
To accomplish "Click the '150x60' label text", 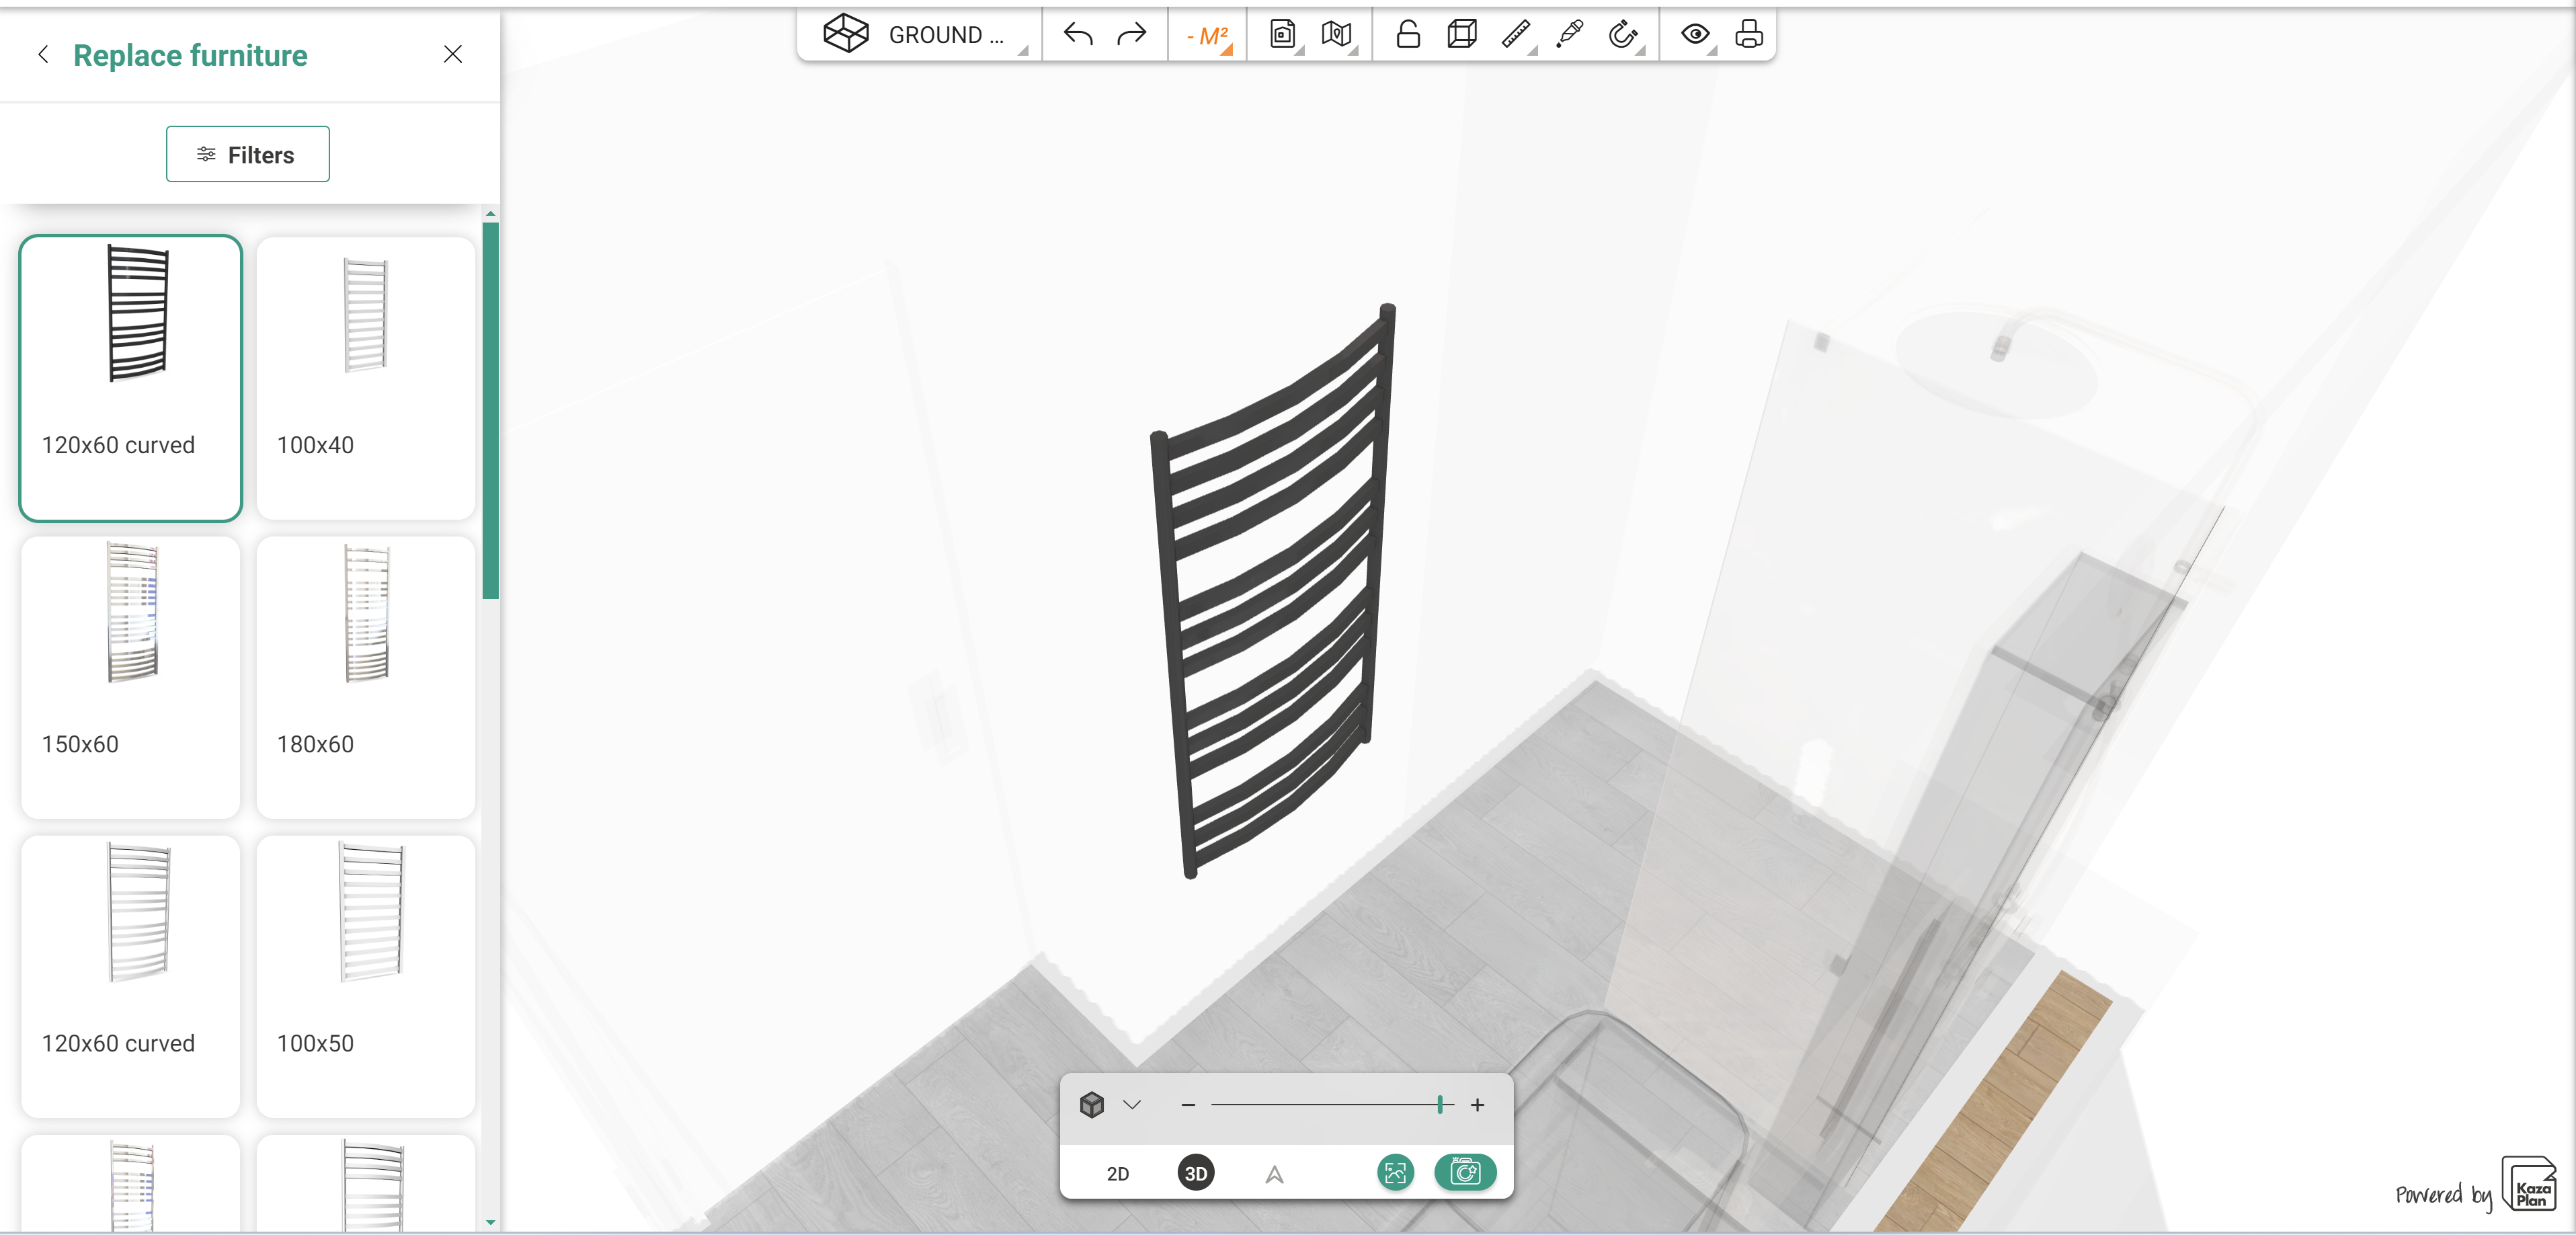I will [x=80, y=744].
